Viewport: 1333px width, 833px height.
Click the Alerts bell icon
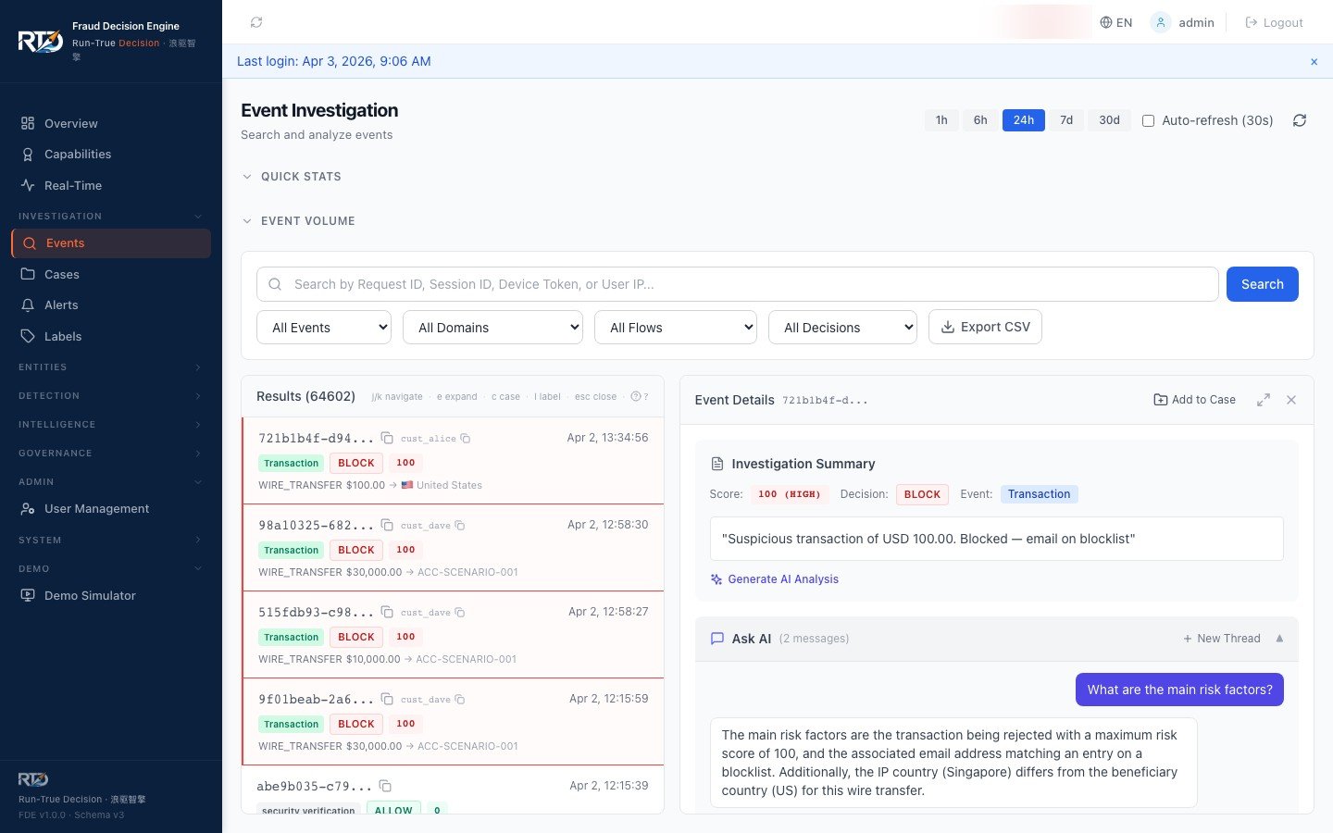coord(28,305)
